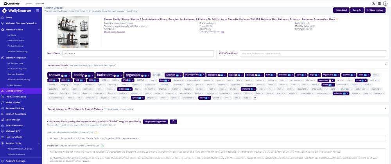This screenshot has width=391, height=164.
Task: Click the Reverse Ranking icon
Action: (2, 108)
